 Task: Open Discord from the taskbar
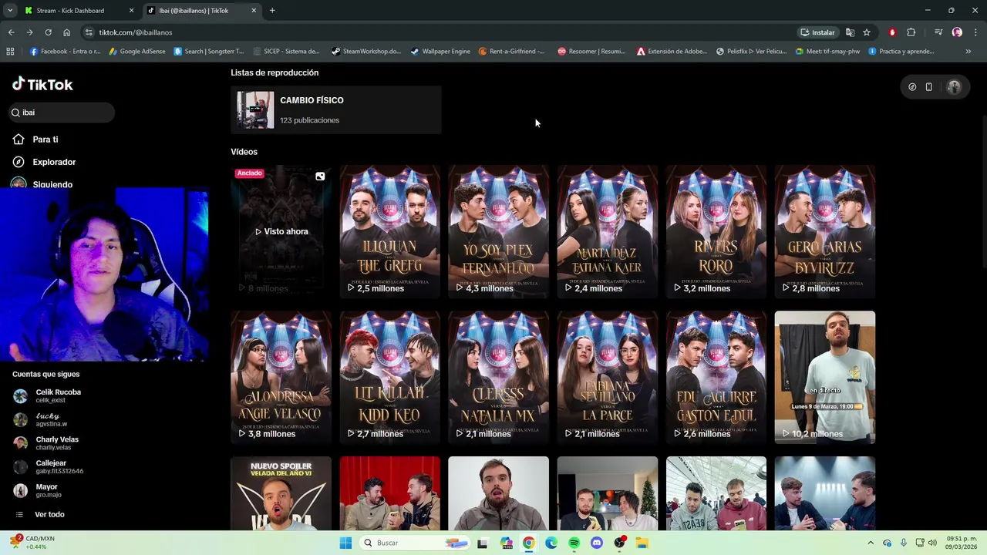pos(596,543)
